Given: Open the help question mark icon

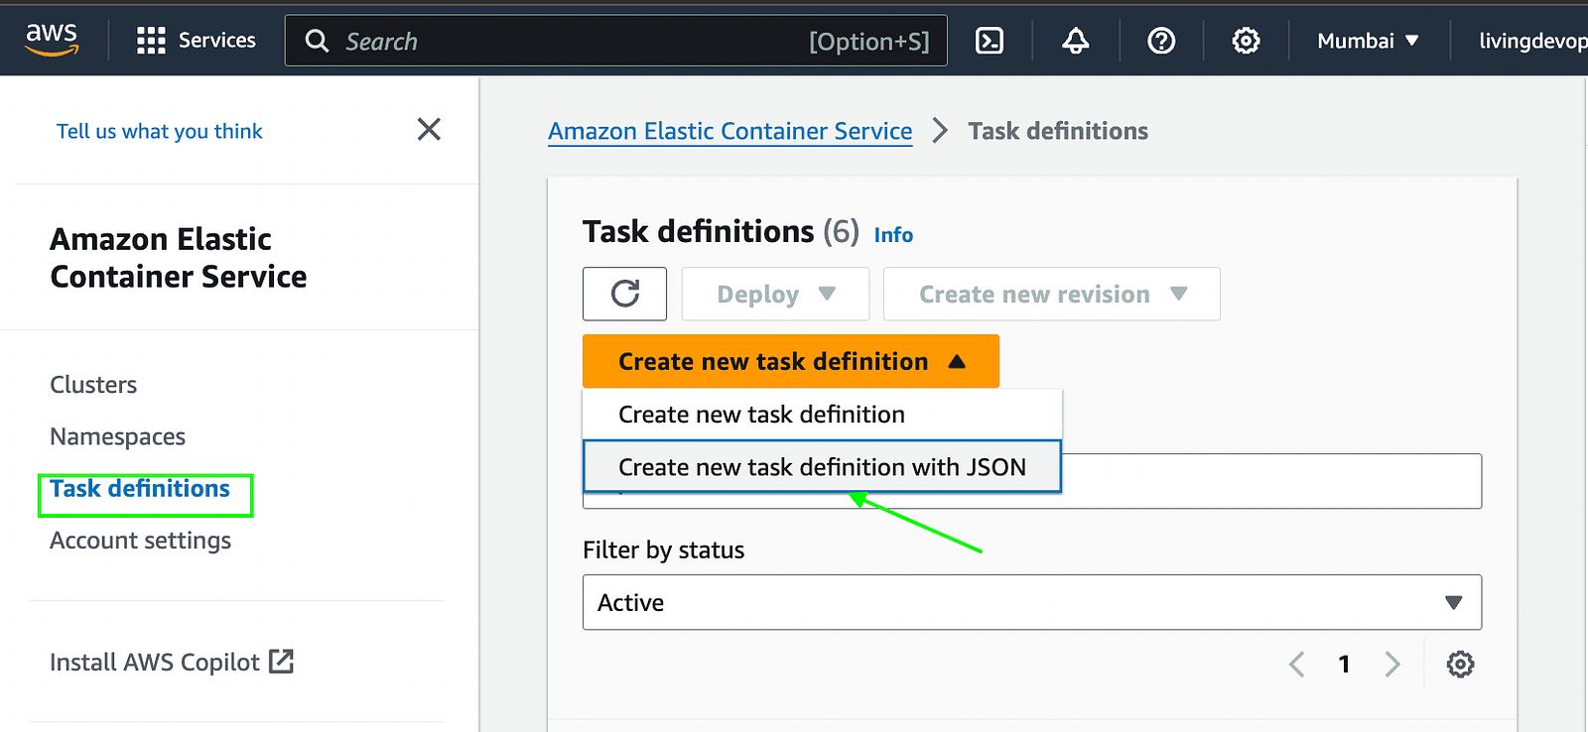Looking at the screenshot, I should click(x=1161, y=41).
